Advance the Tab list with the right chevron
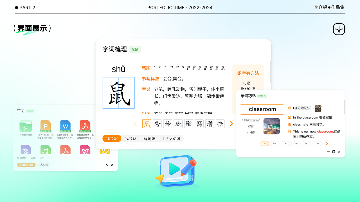 pyautogui.click(x=326, y=143)
